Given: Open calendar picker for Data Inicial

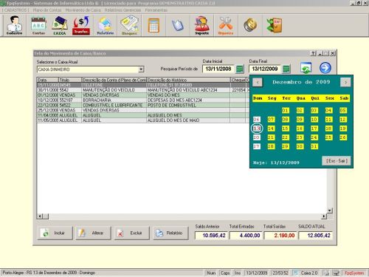Looking at the screenshot, I should 240,69.
